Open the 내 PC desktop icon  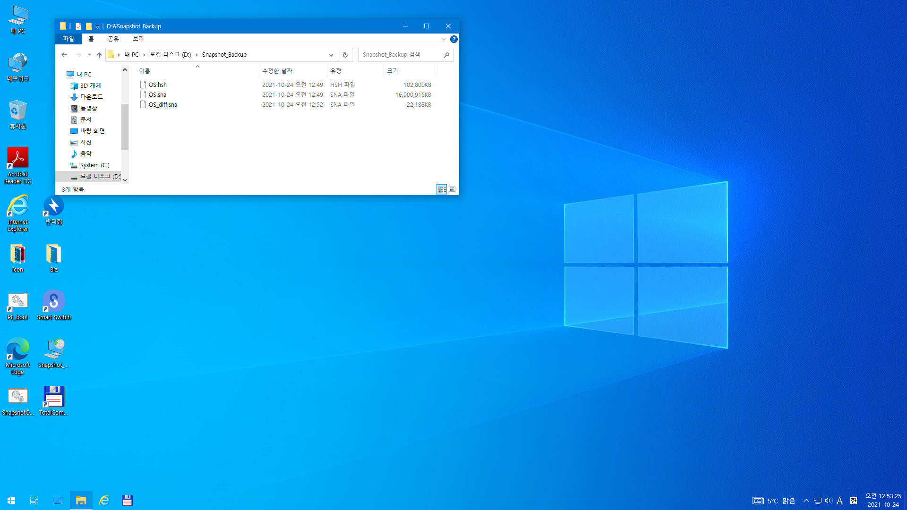click(x=18, y=20)
